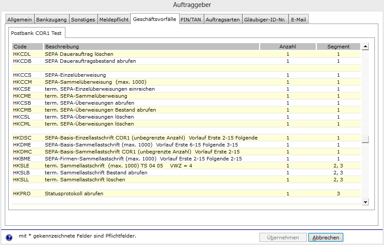Click the HKCCS code cell

point(22,75)
